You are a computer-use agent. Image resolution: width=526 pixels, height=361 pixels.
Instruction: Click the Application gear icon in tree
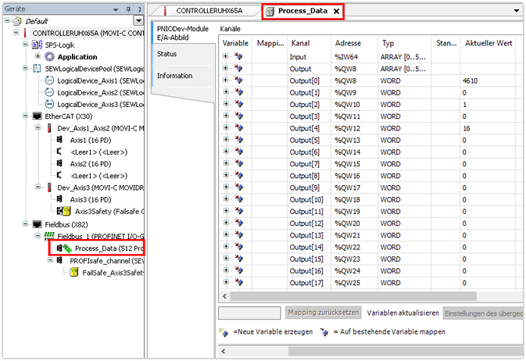pyautogui.click(x=49, y=57)
